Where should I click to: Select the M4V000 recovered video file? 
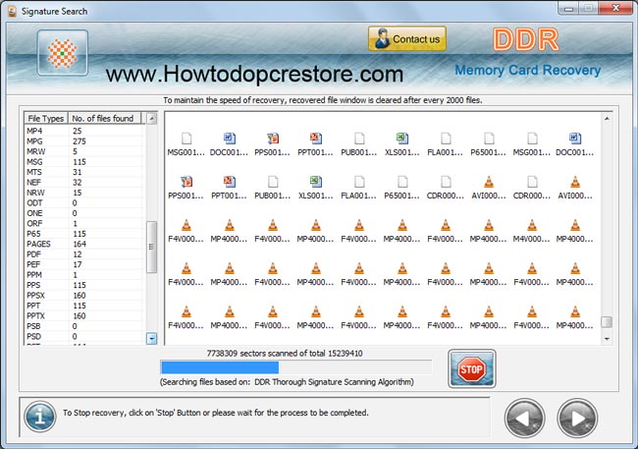[531, 232]
